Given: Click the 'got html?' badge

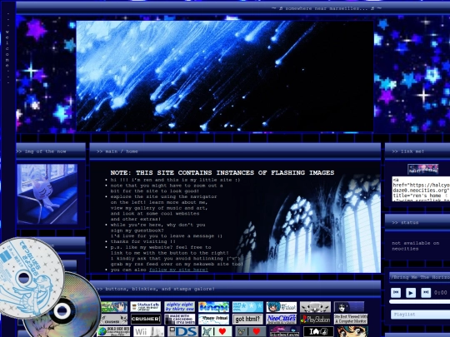Looking at the screenshot, I should pos(247,319).
